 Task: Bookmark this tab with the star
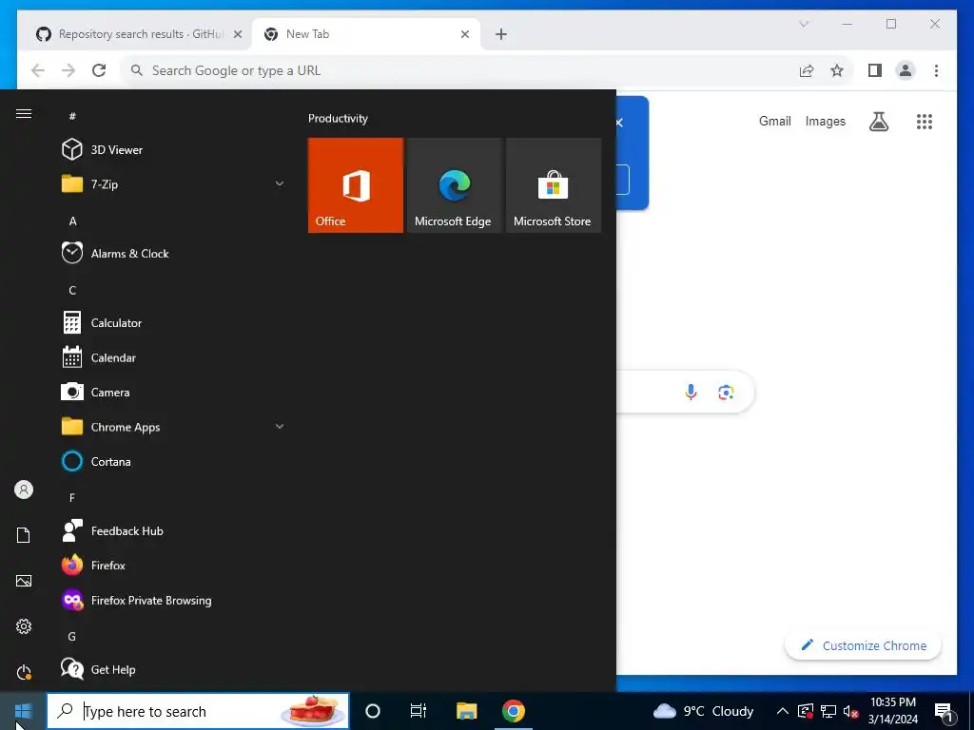[837, 70]
